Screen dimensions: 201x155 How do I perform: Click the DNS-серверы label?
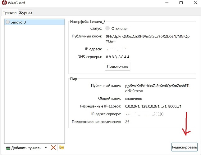point(89,57)
